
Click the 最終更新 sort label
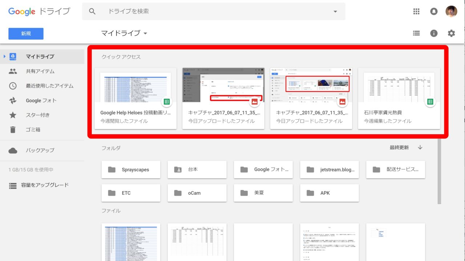point(399,147)
